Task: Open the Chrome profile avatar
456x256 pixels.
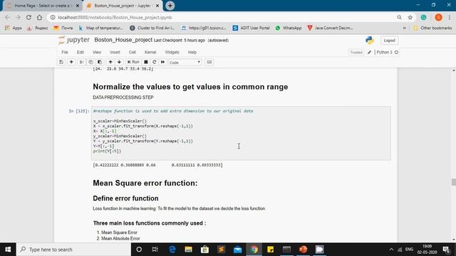Action: click(439, 17)
